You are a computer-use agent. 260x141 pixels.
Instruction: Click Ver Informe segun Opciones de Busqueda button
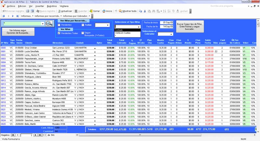click(x=18, y=32)
